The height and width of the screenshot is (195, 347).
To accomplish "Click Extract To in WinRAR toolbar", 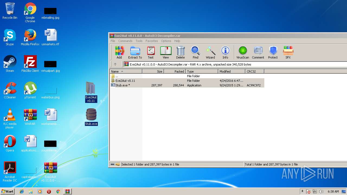I will click(x=135, y=53).
